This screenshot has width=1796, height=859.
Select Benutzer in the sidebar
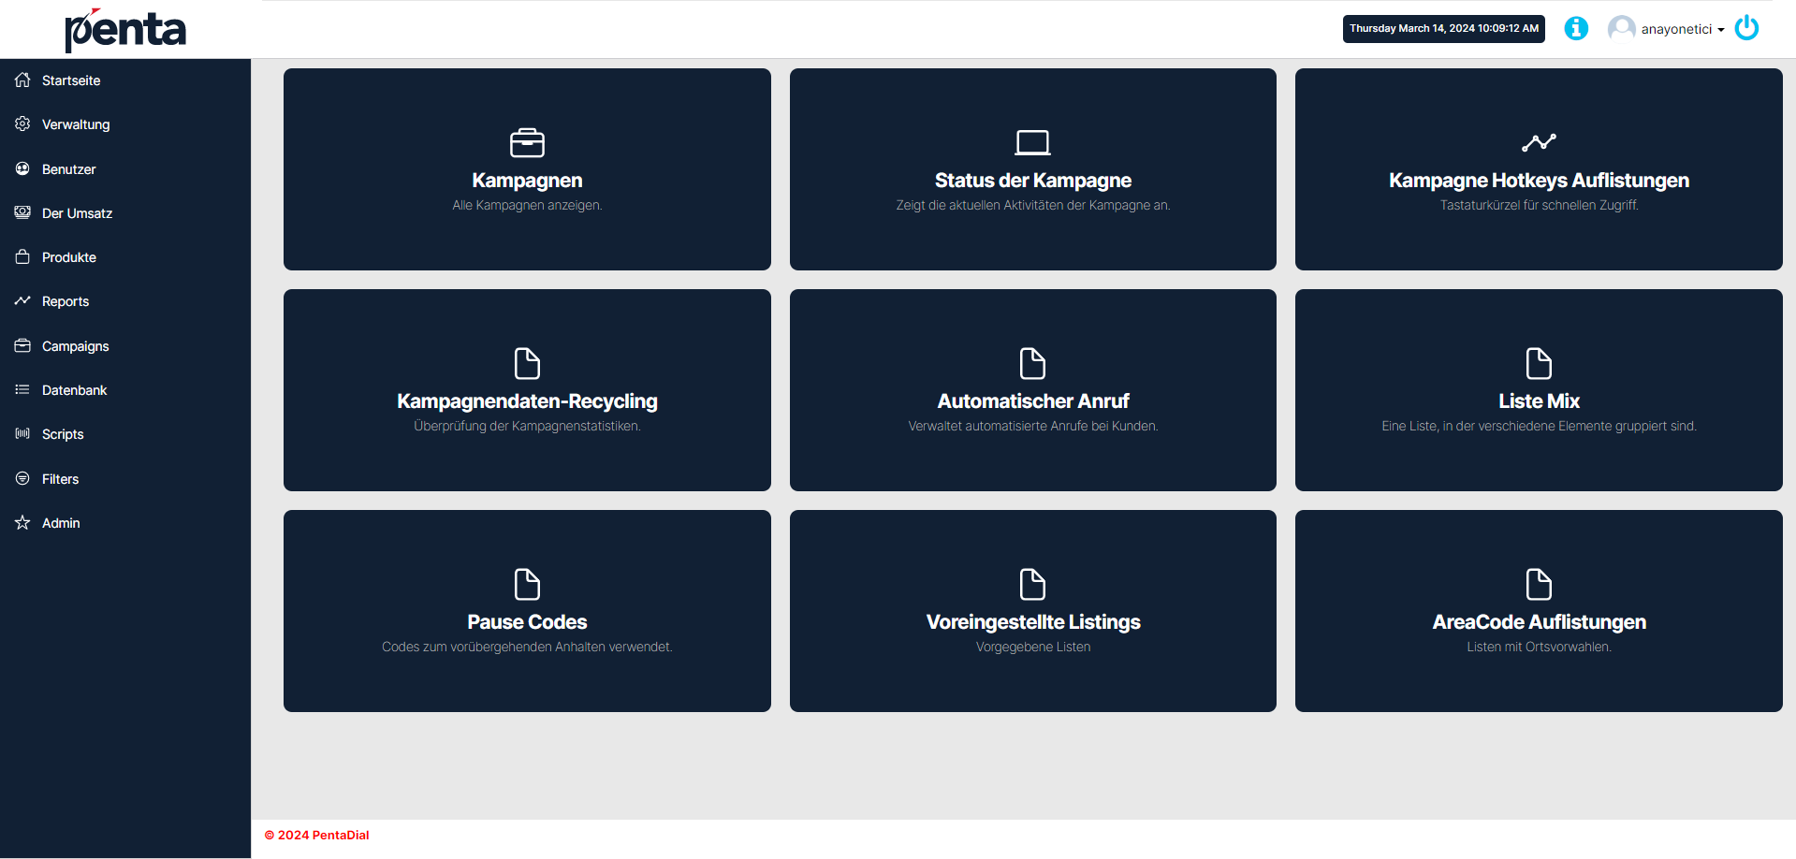pos(69,169)
